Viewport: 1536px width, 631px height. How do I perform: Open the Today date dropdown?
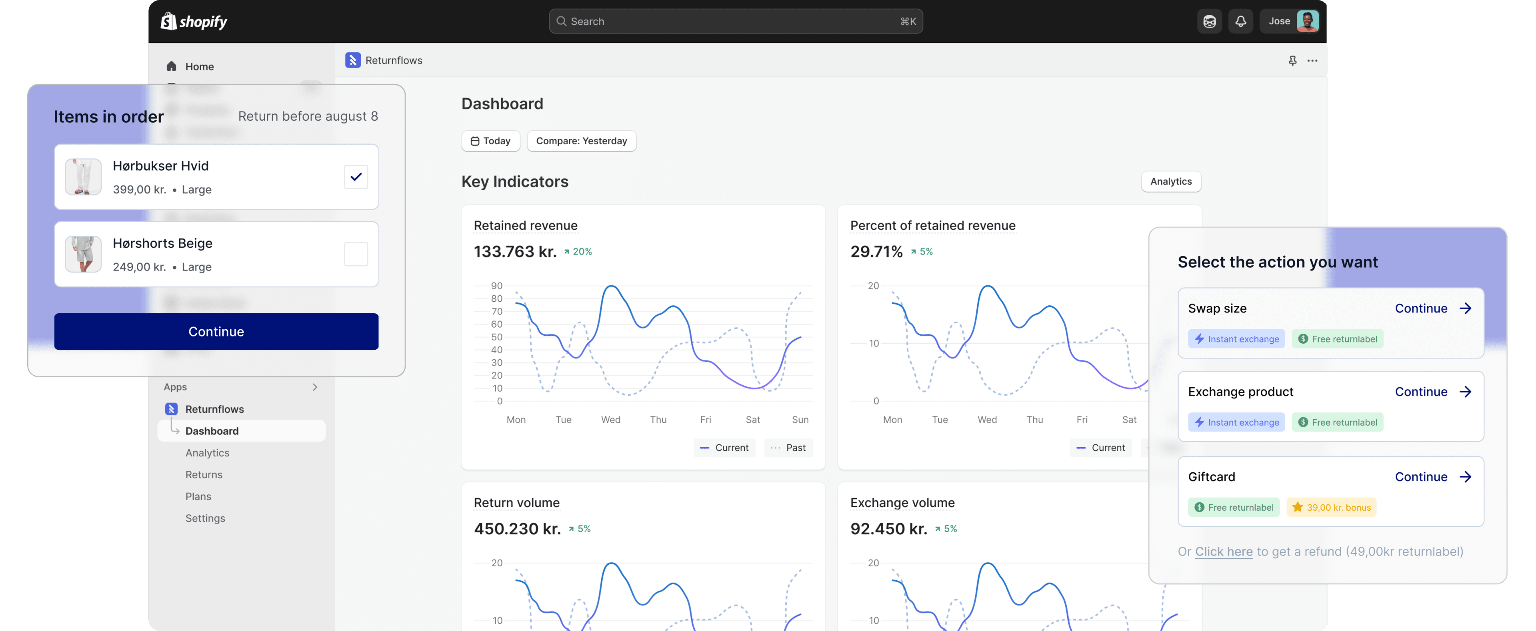click(x=491, y=141)
